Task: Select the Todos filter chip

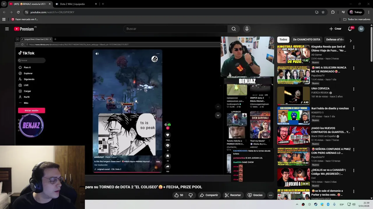Action: click(x=283, y=39)
